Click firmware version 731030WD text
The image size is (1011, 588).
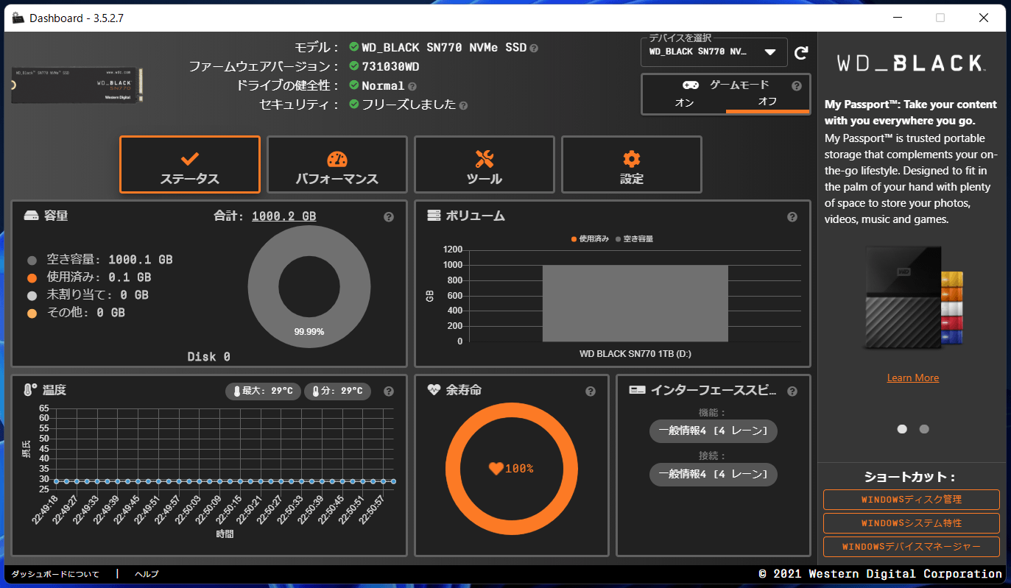(391, 67)
